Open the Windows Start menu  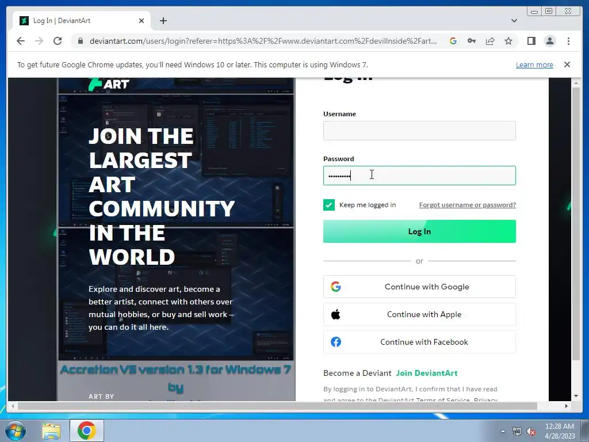point(16,430)
